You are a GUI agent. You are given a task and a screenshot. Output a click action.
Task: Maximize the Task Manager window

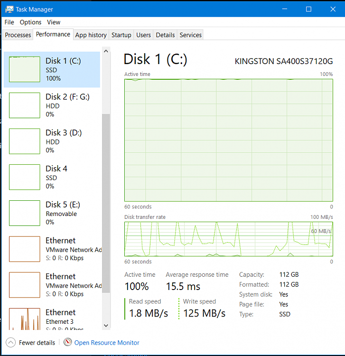click(x=308, y=9)
